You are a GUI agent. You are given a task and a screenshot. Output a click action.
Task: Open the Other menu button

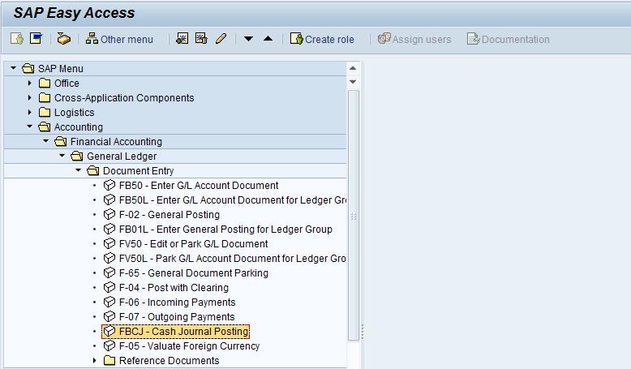(119, 39)
